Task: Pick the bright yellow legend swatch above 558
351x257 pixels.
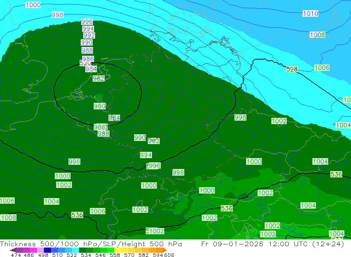Action: click(x=118, y=250)
